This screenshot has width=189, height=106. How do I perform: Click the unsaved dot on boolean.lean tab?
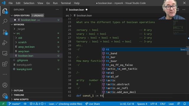point(87,10)
